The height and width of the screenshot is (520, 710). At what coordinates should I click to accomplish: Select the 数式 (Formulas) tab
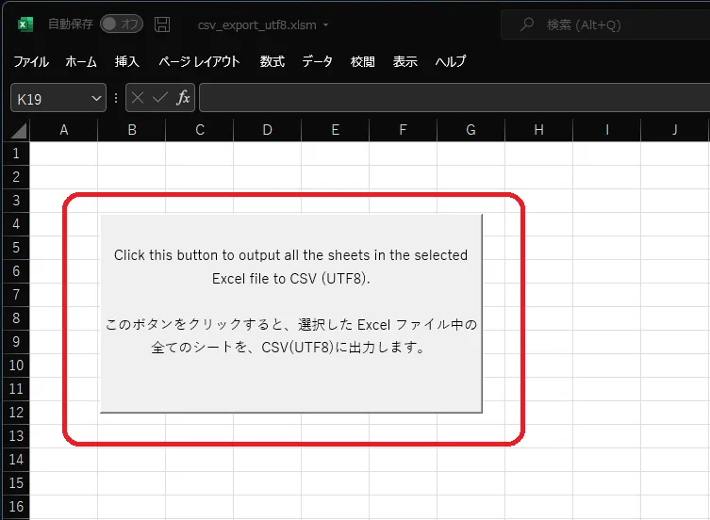272,62
